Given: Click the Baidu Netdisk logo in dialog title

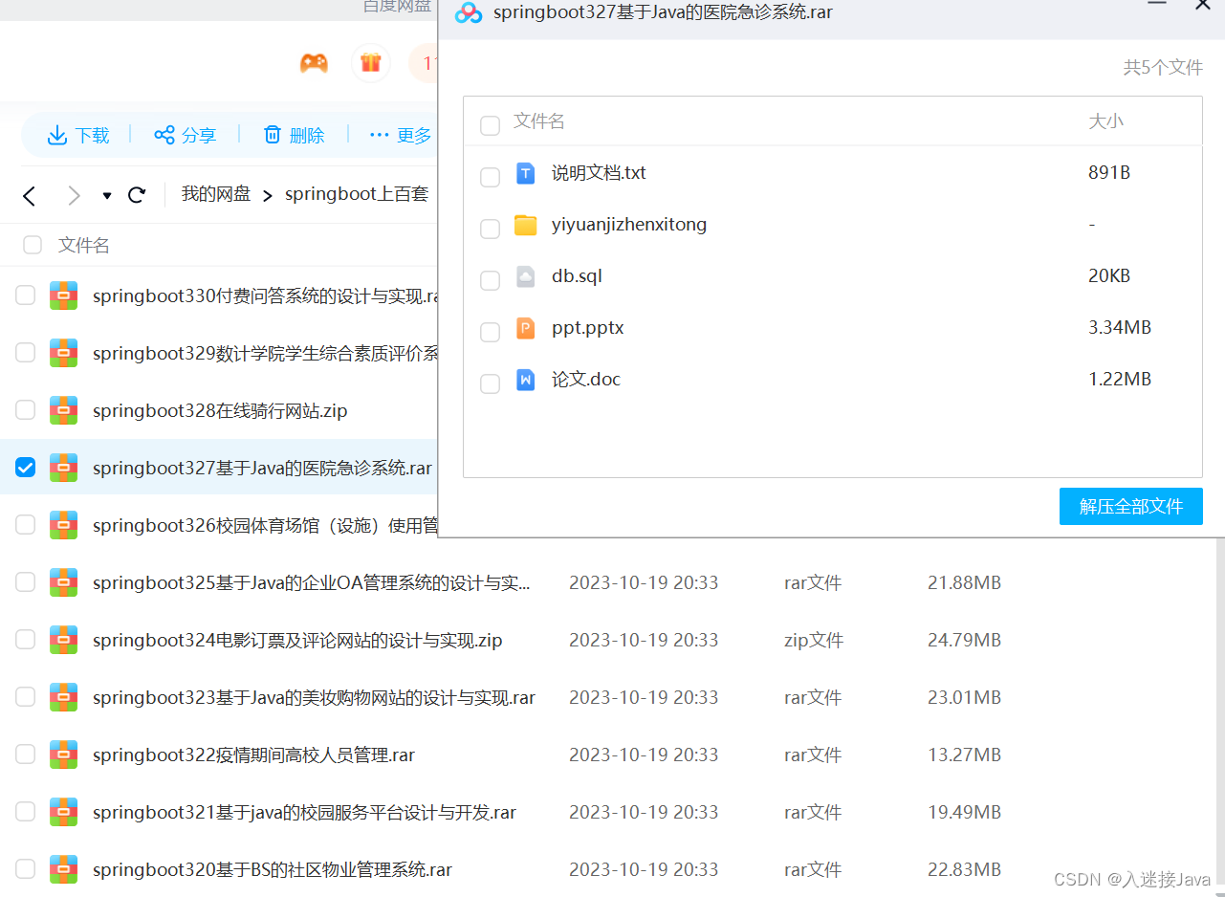Looking at the screenshot, I should [468, 12].
